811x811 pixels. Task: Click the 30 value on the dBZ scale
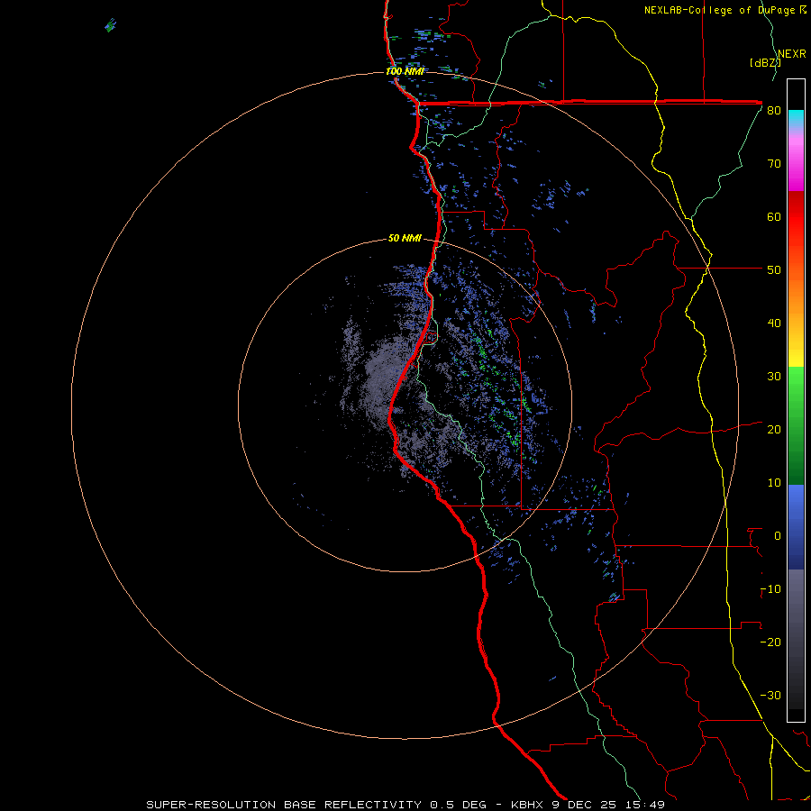click(x=774, y=377)
